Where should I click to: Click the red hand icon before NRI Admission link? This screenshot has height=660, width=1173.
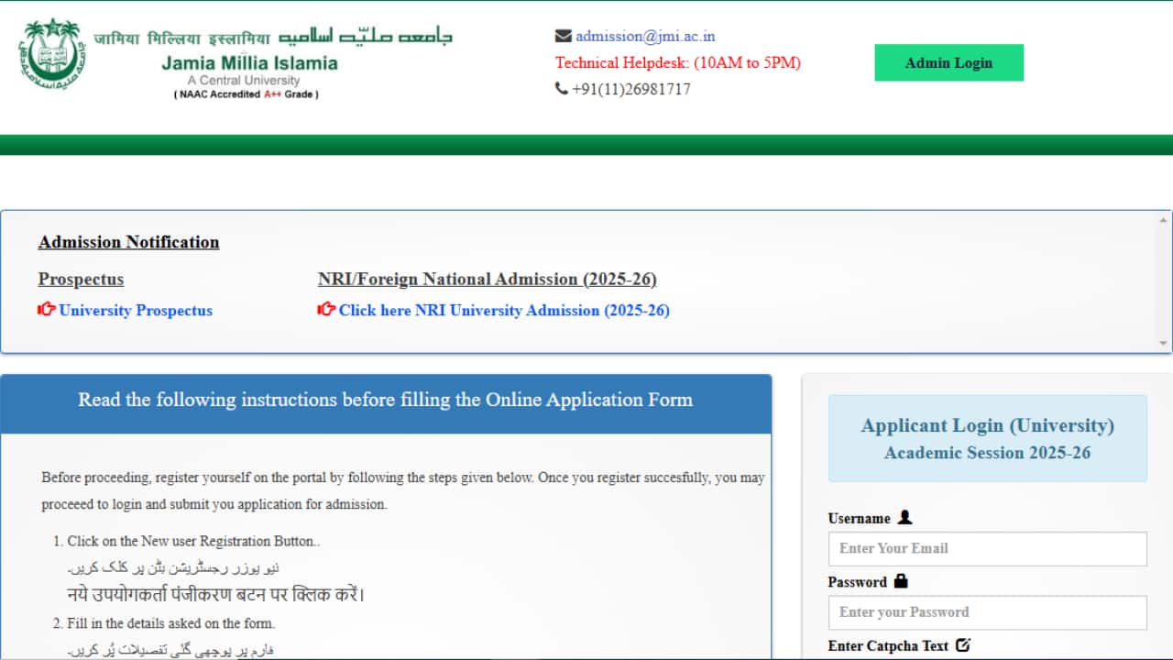tap(326, 309)
